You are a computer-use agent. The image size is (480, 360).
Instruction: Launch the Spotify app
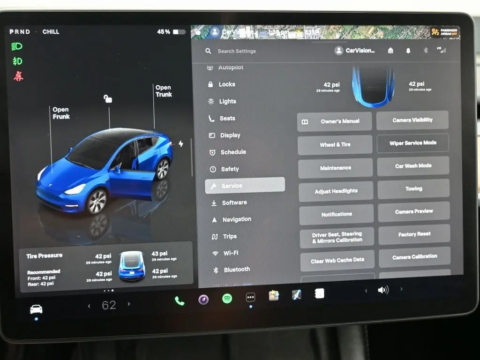pos(227,299)
